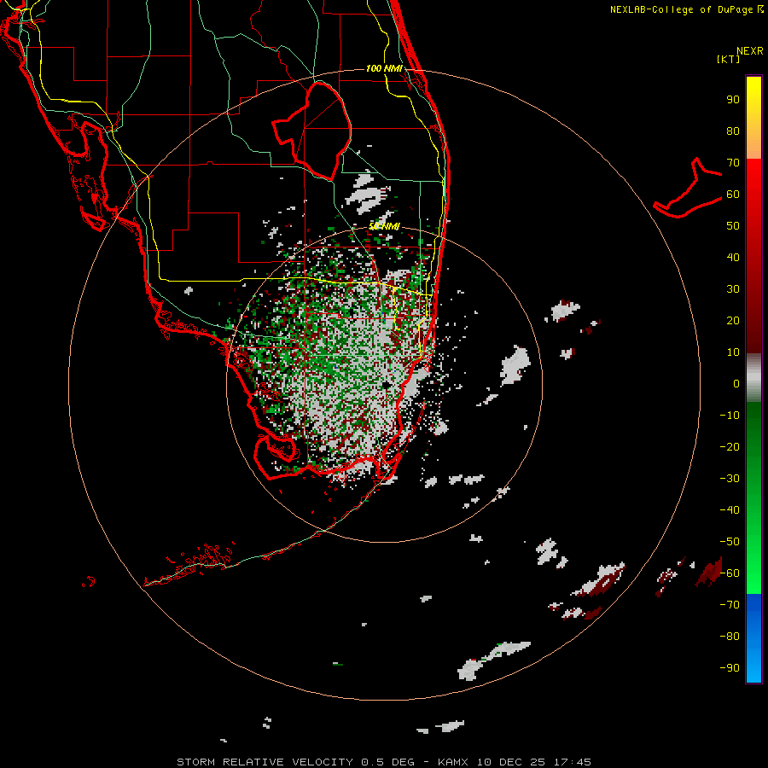The height and width of the screenshot is (768, 768).
Task: Click the STORM RELATIVE VELOCITY caption text
Action: (265, 762)
